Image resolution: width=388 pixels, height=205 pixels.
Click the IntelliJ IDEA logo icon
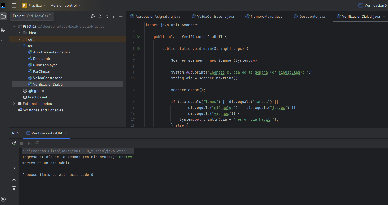(x=3, y=5)
